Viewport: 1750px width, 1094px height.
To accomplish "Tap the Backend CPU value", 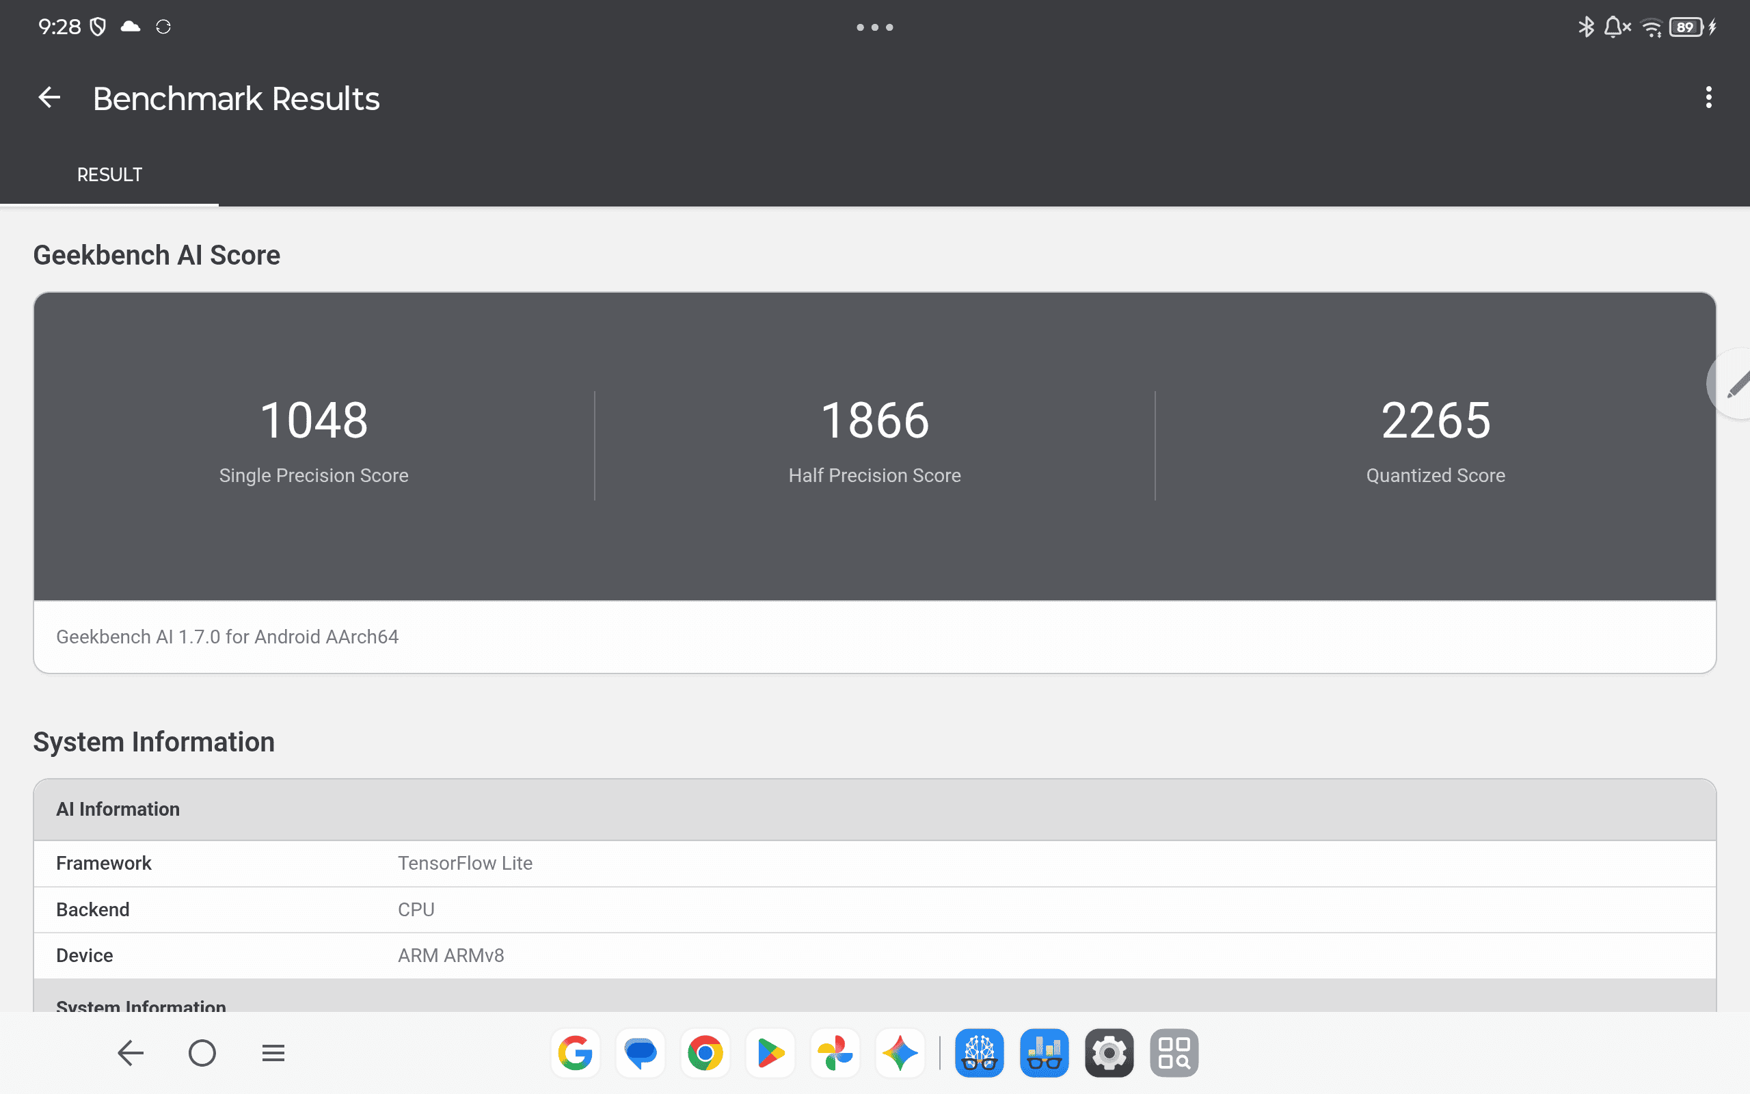I will [416, 909].
